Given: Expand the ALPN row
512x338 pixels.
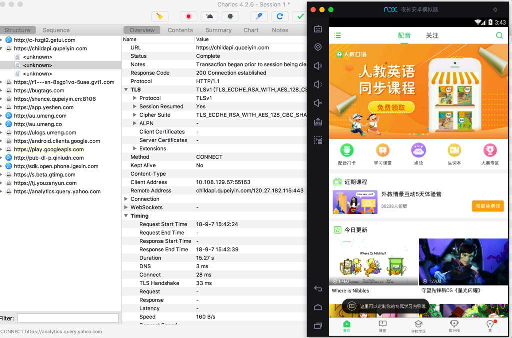Looking at the screenshot, I should 135,123.
